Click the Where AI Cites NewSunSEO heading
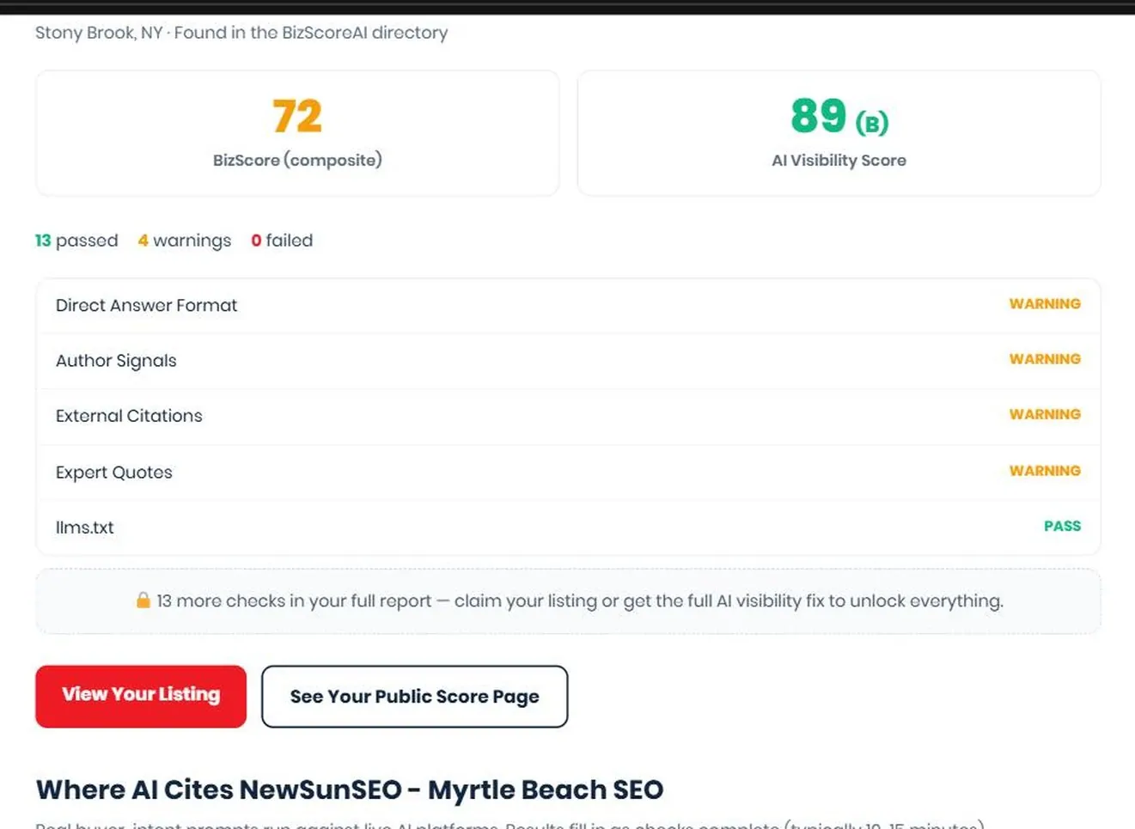Viewport: 1135px width, 829px height. (350, 789)
